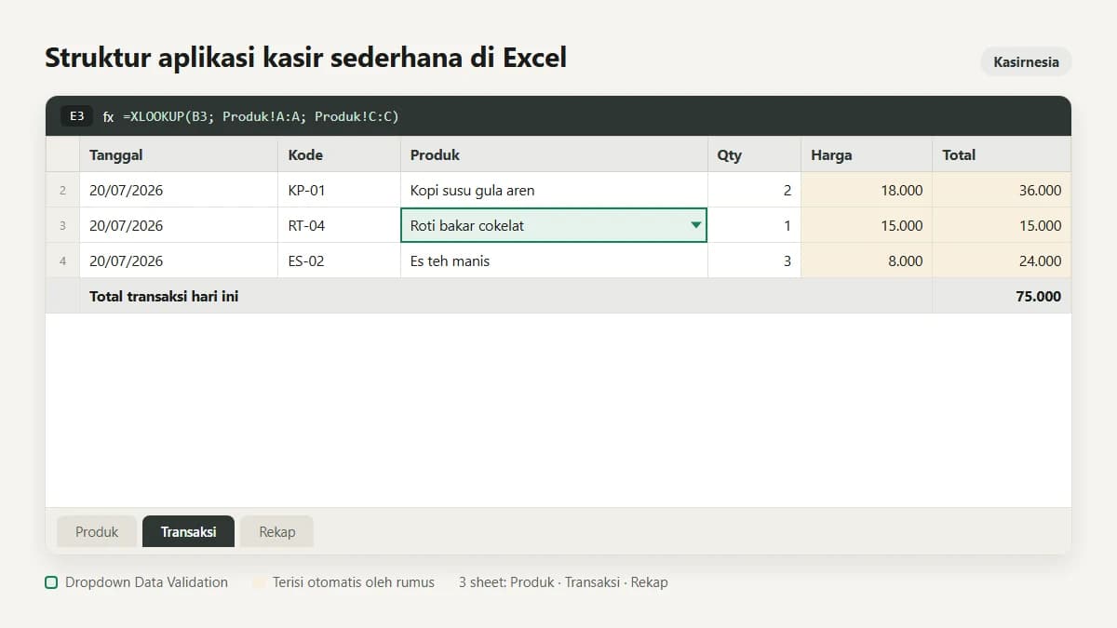This screenshot has height=628, width=1117.
Task: Click the Qty cell in Es teh manis row
Action: tap(754, 261)
